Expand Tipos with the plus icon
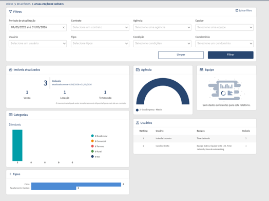 (x=10, y=174)
